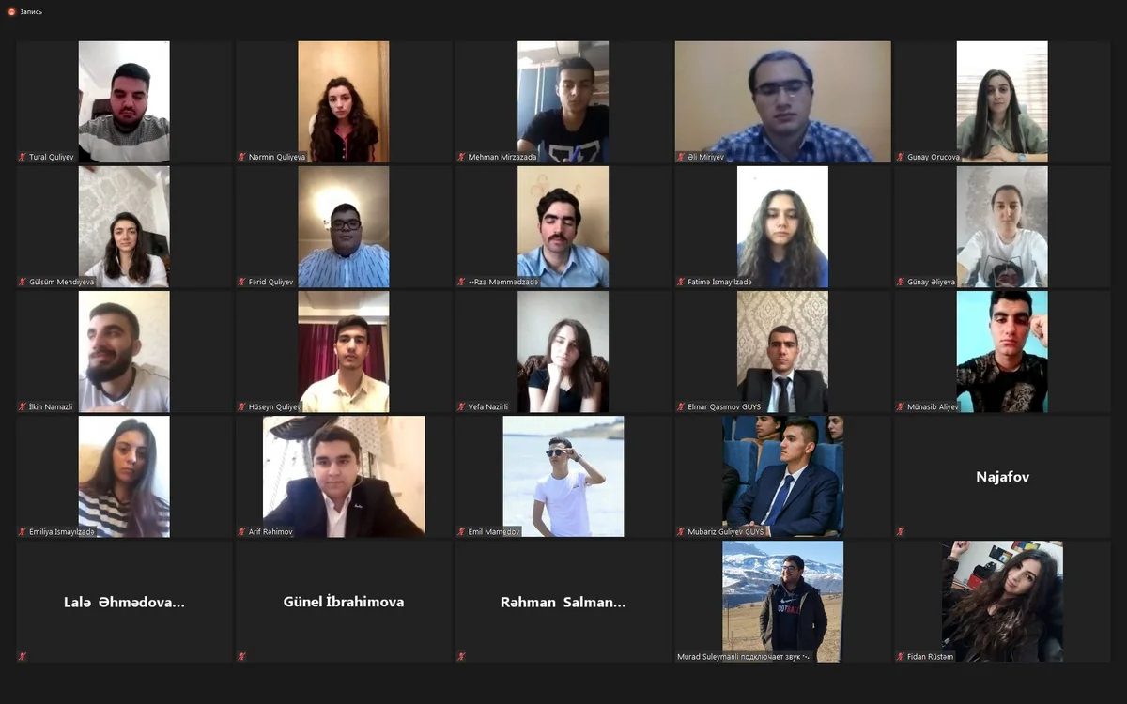
Task: Click the Rəhman Salman name tile
Action: click(563, 602)
